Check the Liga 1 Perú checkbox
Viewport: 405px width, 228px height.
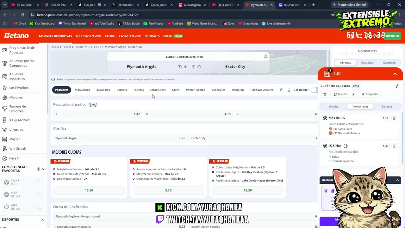point(40,182)
